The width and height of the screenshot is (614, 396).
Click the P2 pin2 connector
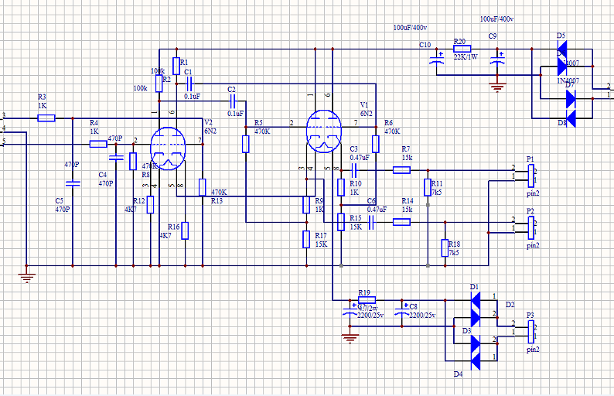pos(531,227)
